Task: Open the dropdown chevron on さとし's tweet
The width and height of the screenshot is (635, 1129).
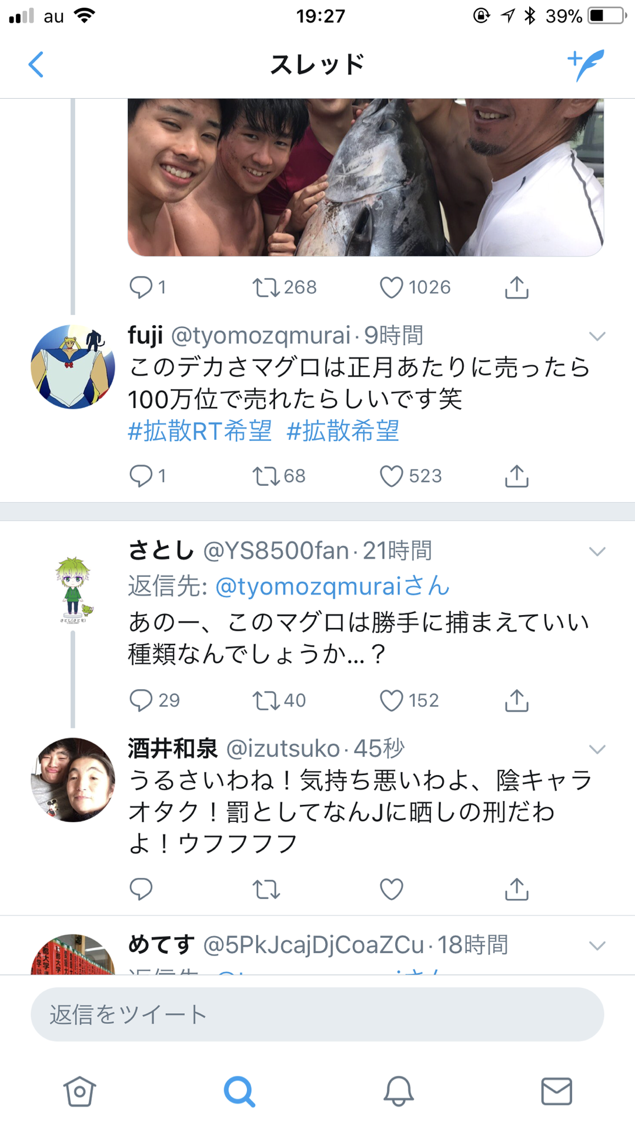Action: pyautogui.click(x=597, y=552)
